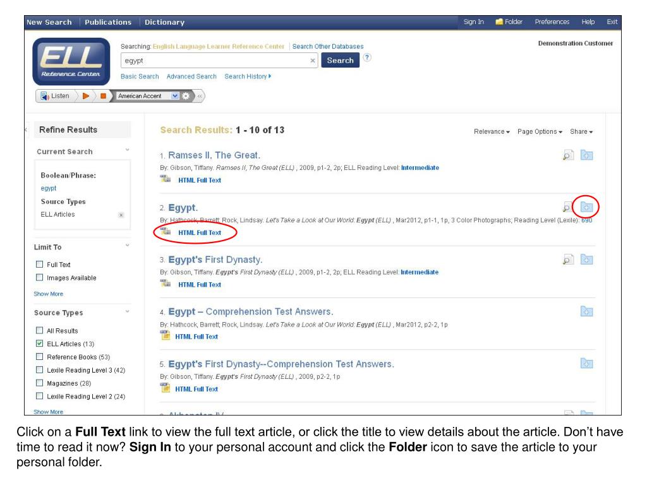The width and height of the screenshot is (647, 485).
Task: Click Search Other Databases link
Action: point(328,47)
